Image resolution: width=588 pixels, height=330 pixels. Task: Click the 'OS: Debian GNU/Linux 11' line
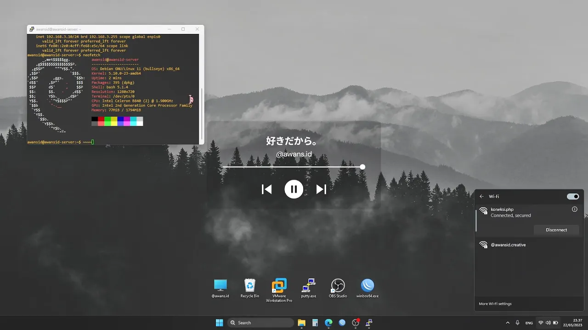pyautogui.click(x=136, y=69)
